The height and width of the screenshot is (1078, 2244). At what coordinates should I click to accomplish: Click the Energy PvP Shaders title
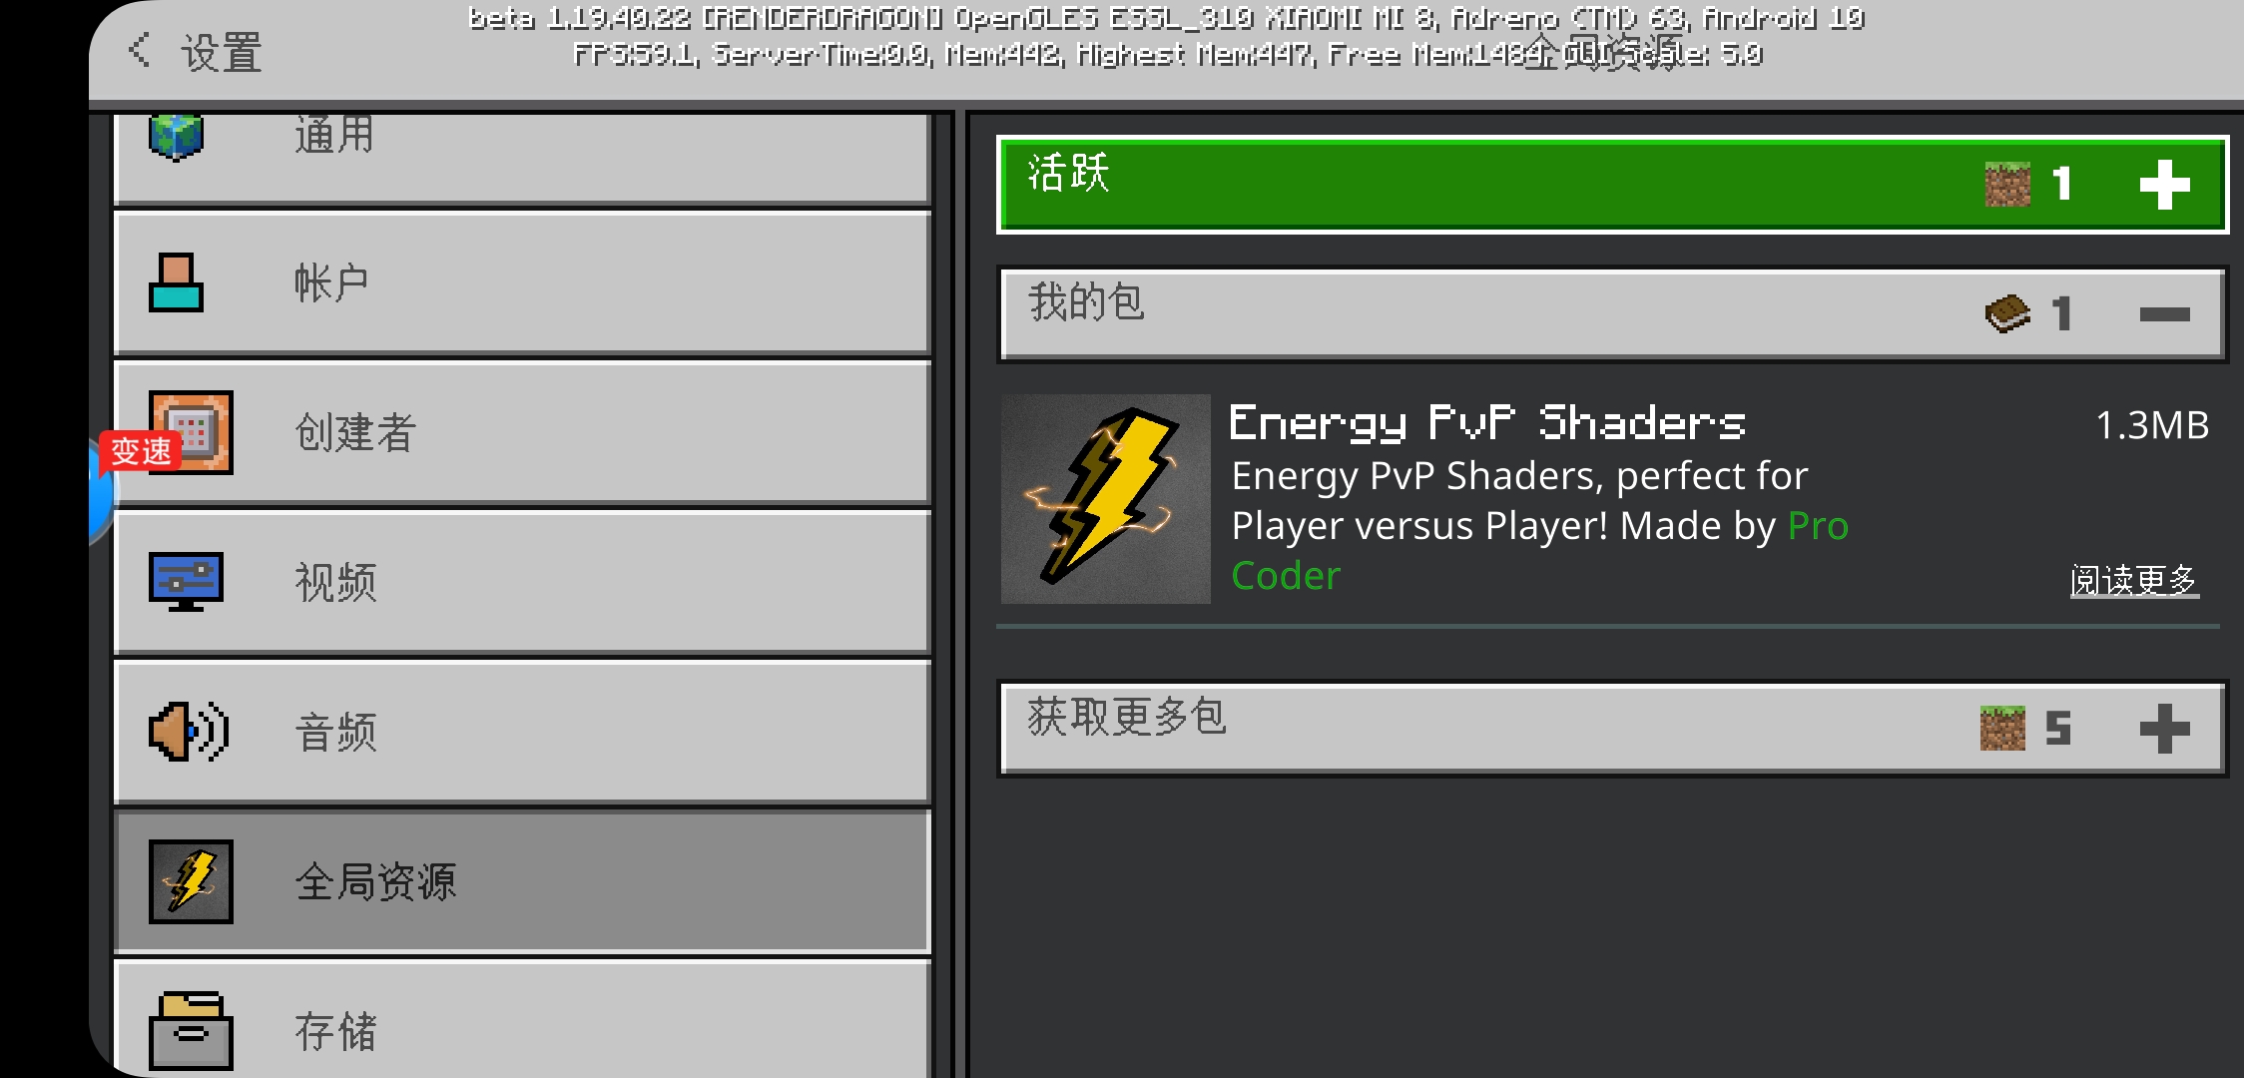[1487, 423]
